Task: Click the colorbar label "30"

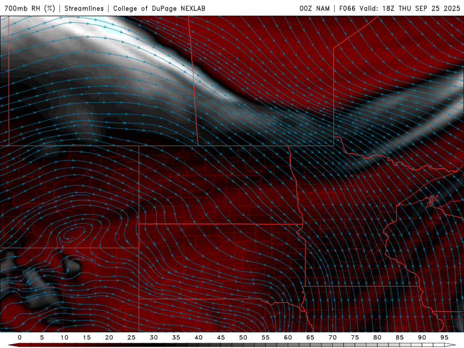Action: coord(154,338)
